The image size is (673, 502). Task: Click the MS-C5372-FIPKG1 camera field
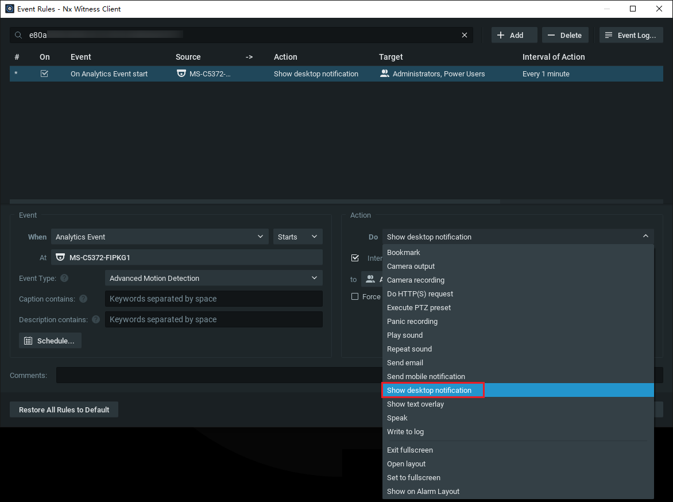coord(187,257)
